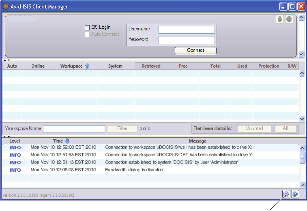
Task: Collapse systems panel with upper splitter arrows
Action: click(x=6, y=60)
